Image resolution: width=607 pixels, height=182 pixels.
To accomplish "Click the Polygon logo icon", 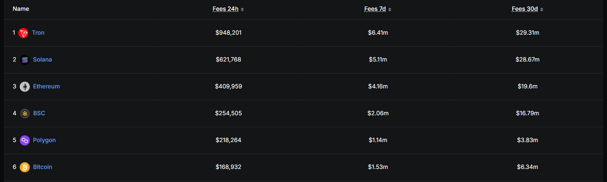I will coord(25,140).
